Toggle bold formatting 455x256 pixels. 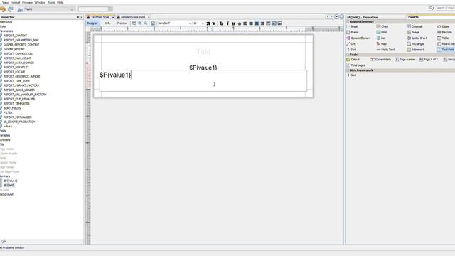(x=222, y=23)
